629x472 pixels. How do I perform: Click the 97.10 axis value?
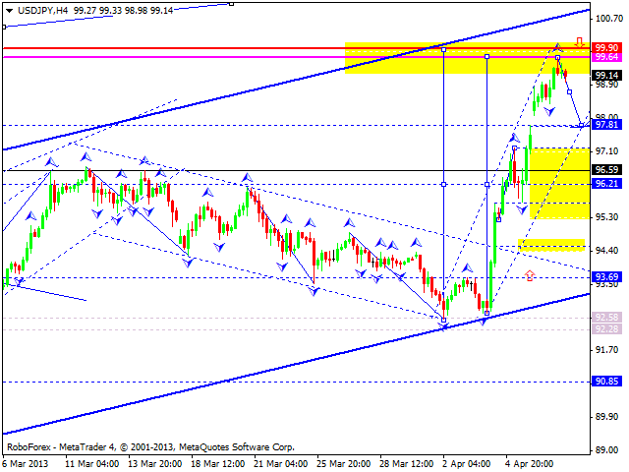(x=606, y=151)
